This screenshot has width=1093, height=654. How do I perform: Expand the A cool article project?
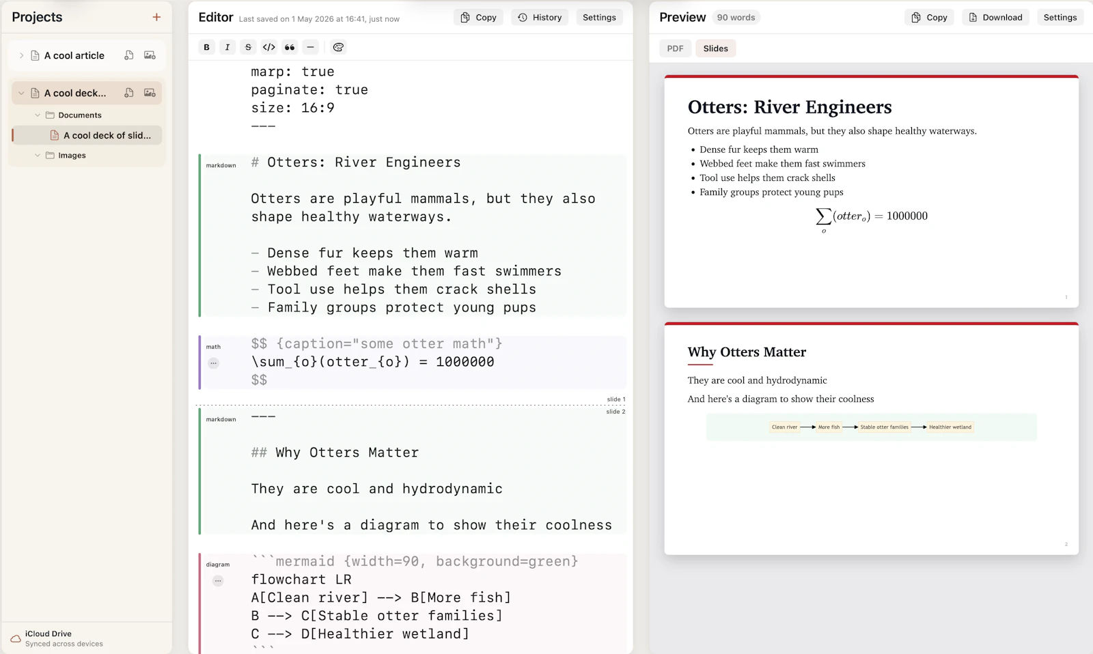(21, 55)
